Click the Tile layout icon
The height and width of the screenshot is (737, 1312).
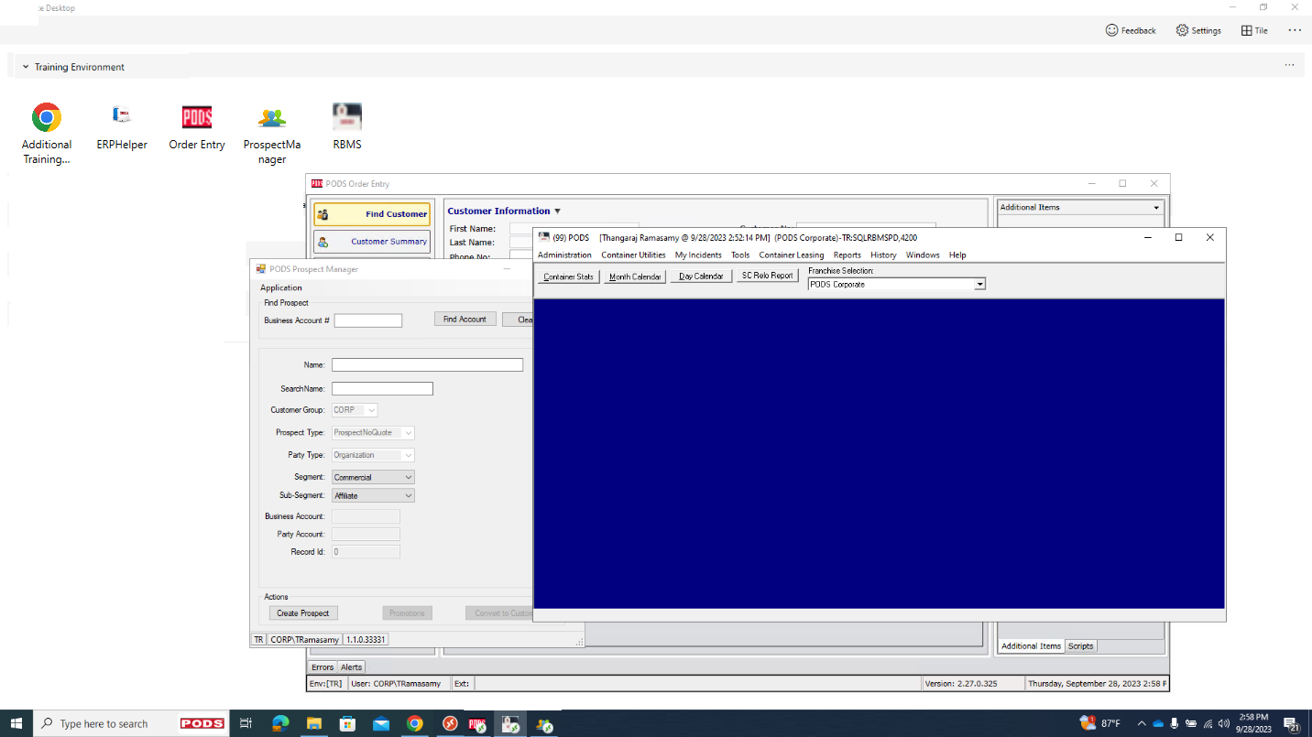click(x=1246, y=30)
